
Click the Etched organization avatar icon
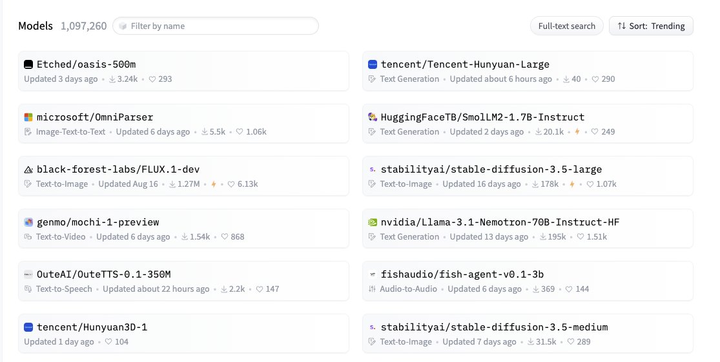[x=28, y=64]
